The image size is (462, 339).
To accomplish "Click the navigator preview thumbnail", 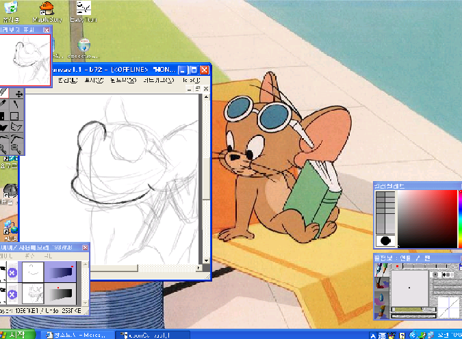I will pyautogui.click(x=25, y=59).
